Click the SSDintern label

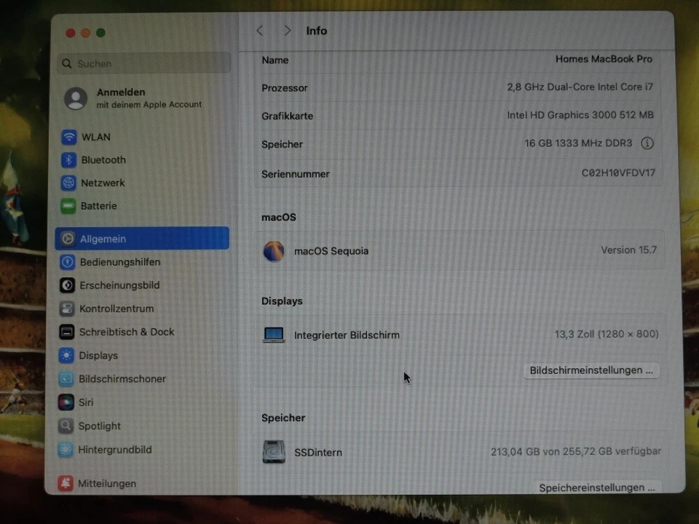[318, 452]
